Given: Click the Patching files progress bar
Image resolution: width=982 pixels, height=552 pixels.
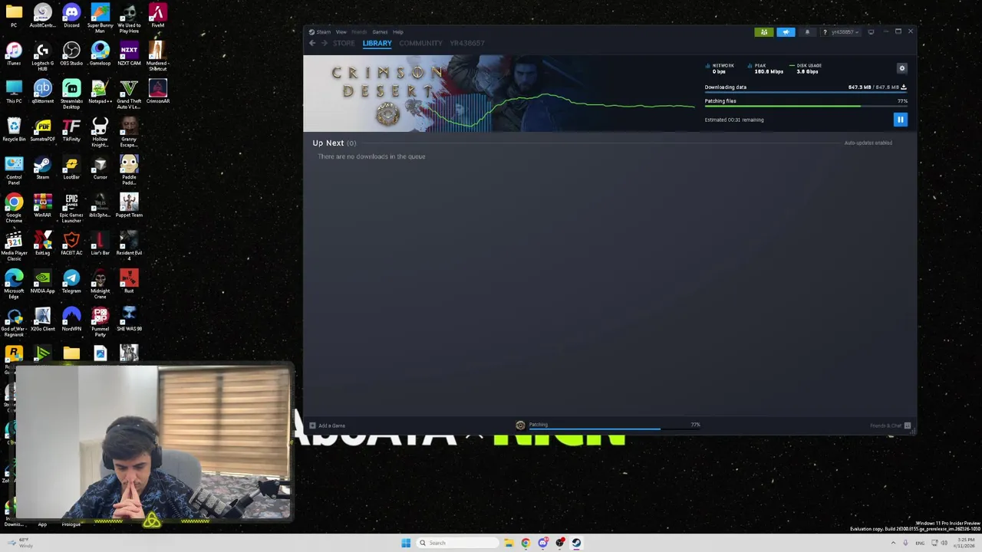Looking at the screenshot, I should click(x=806, y=107).
